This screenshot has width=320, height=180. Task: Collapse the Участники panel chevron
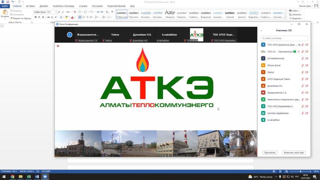coord(261,31)
